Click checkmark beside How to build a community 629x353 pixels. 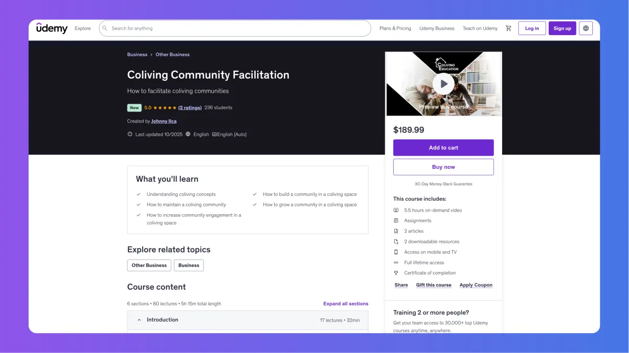tap(255, 194)
